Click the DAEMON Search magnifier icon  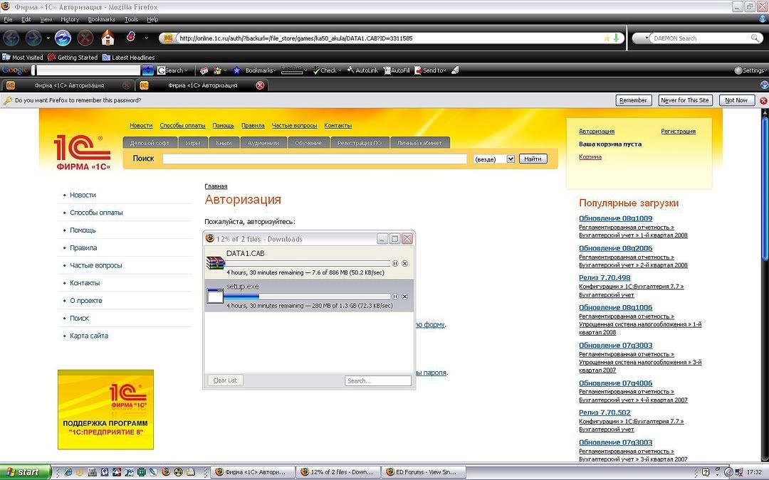pyautogui.click(x=755, y=38)
